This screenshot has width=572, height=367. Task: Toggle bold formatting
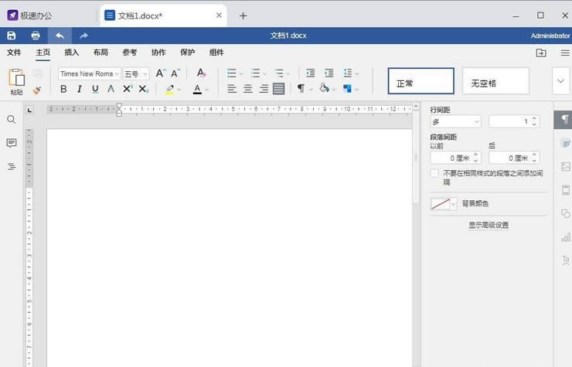[63, 89]
